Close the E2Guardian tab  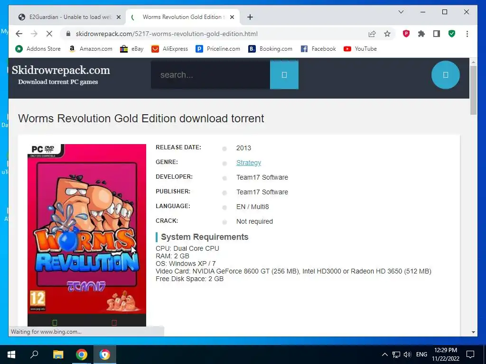coord(118,17)
